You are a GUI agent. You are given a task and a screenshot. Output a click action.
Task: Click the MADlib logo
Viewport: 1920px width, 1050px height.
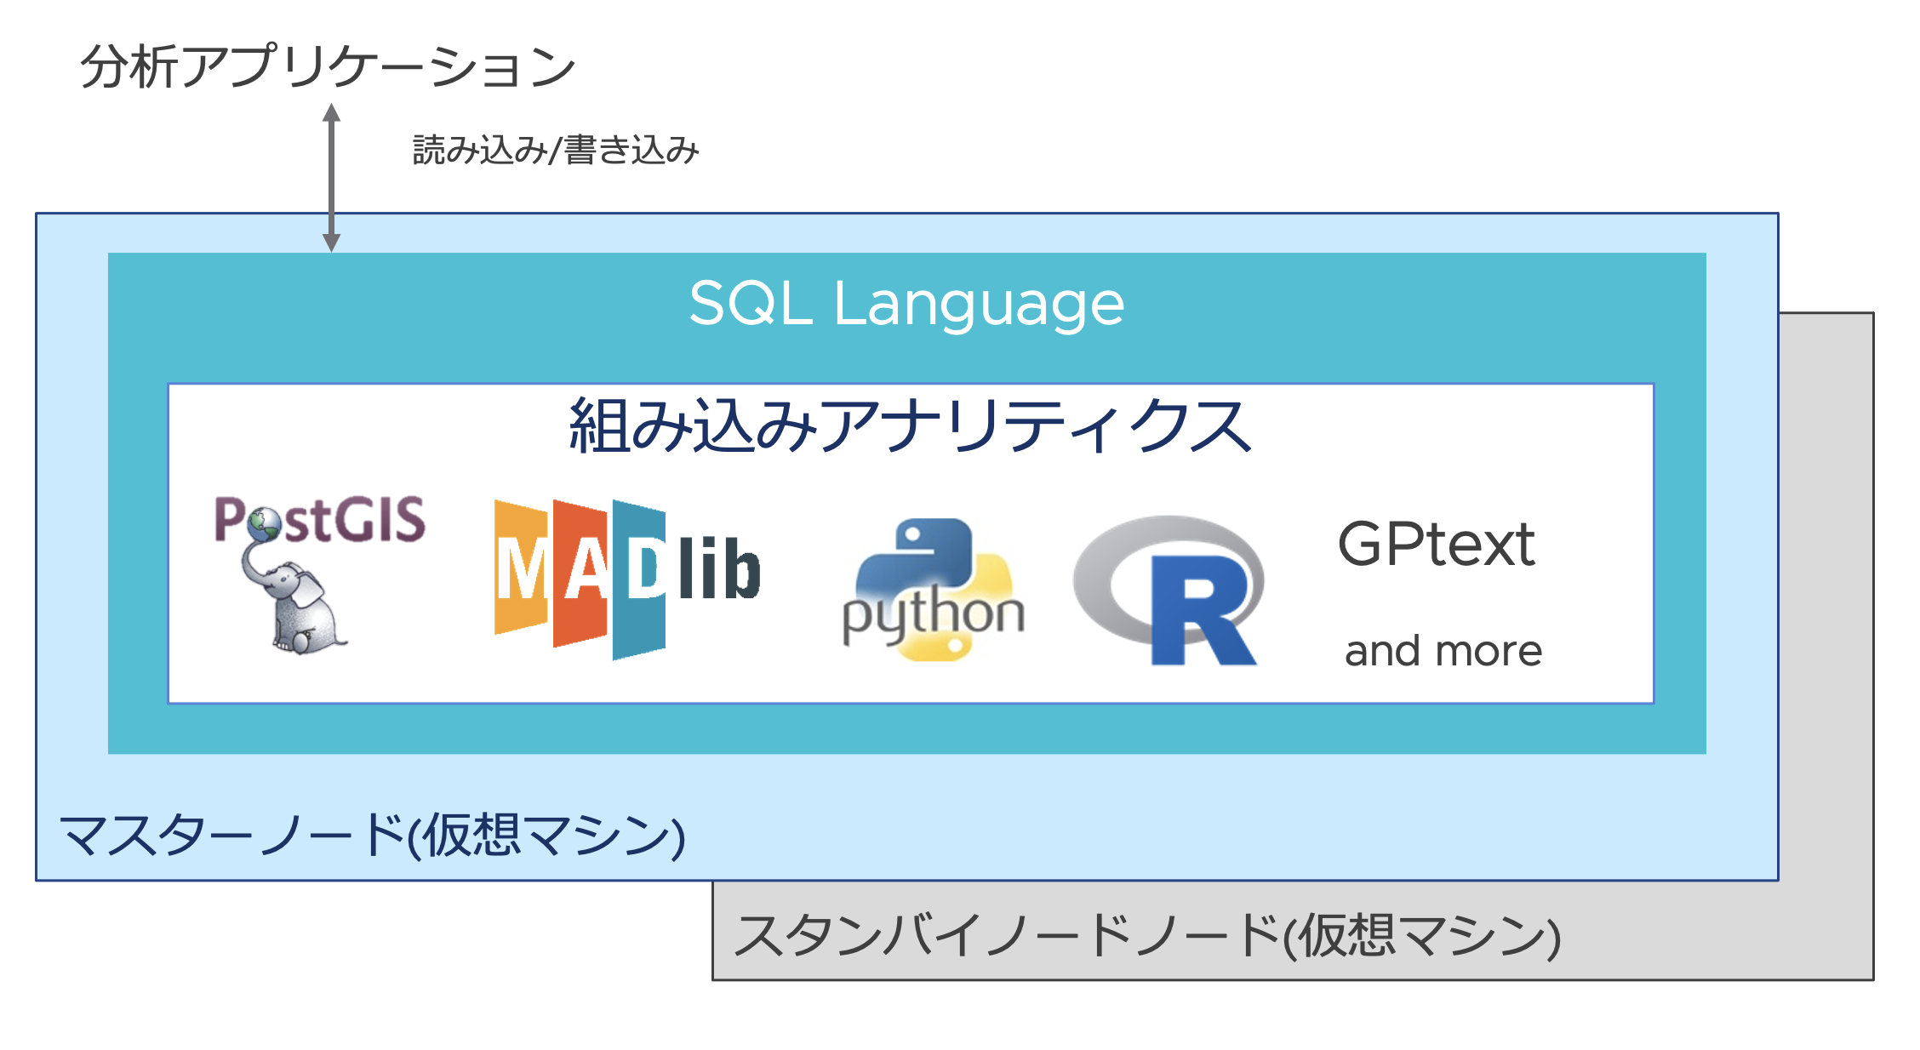click(626, 578)
